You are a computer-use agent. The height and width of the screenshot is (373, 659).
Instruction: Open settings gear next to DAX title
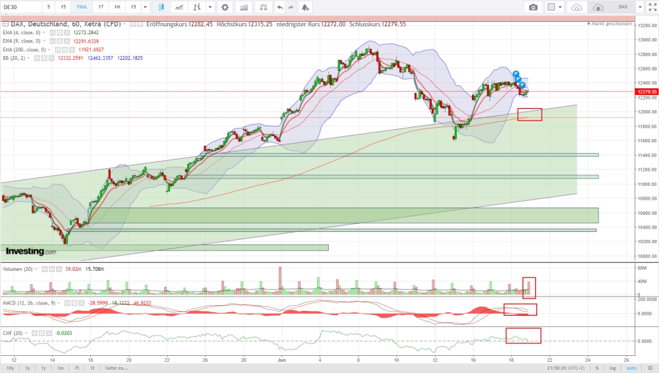click(x=140, y=24)
